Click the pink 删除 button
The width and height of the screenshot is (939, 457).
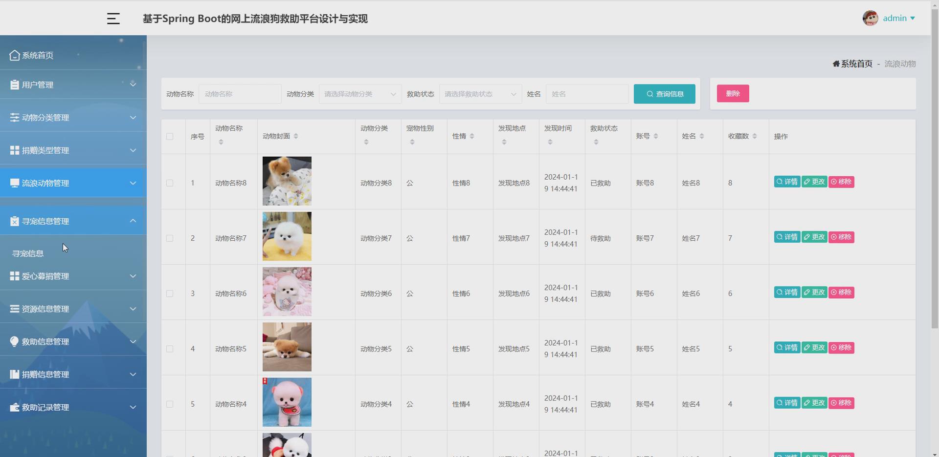(733, 93)
